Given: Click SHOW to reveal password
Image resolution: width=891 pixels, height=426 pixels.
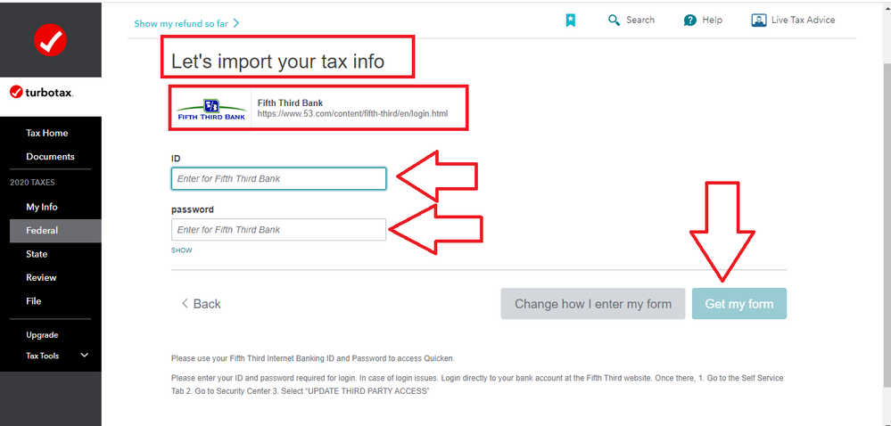Looking at the screenshot, I should pos(182,250).
